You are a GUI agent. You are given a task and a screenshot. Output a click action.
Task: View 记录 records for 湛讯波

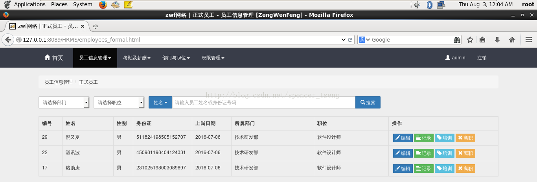coord(424,153)
